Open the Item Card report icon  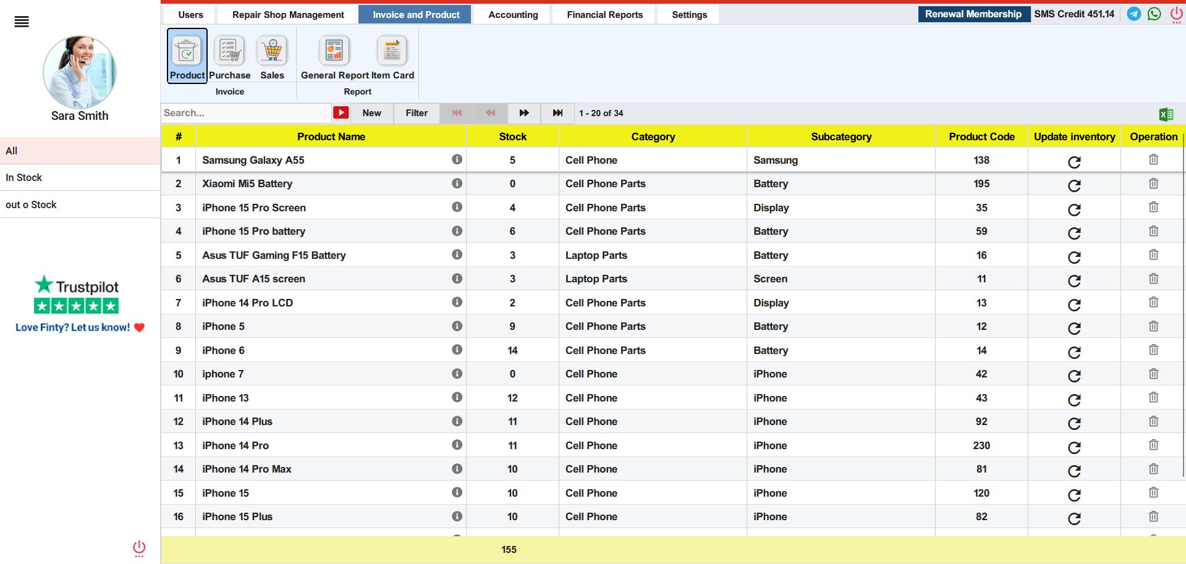click(x=392, y=52)
